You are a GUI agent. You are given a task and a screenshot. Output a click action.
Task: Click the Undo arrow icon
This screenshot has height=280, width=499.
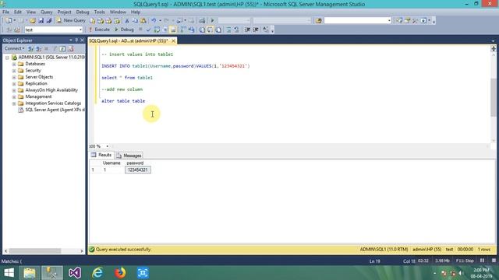pos(154,20)
